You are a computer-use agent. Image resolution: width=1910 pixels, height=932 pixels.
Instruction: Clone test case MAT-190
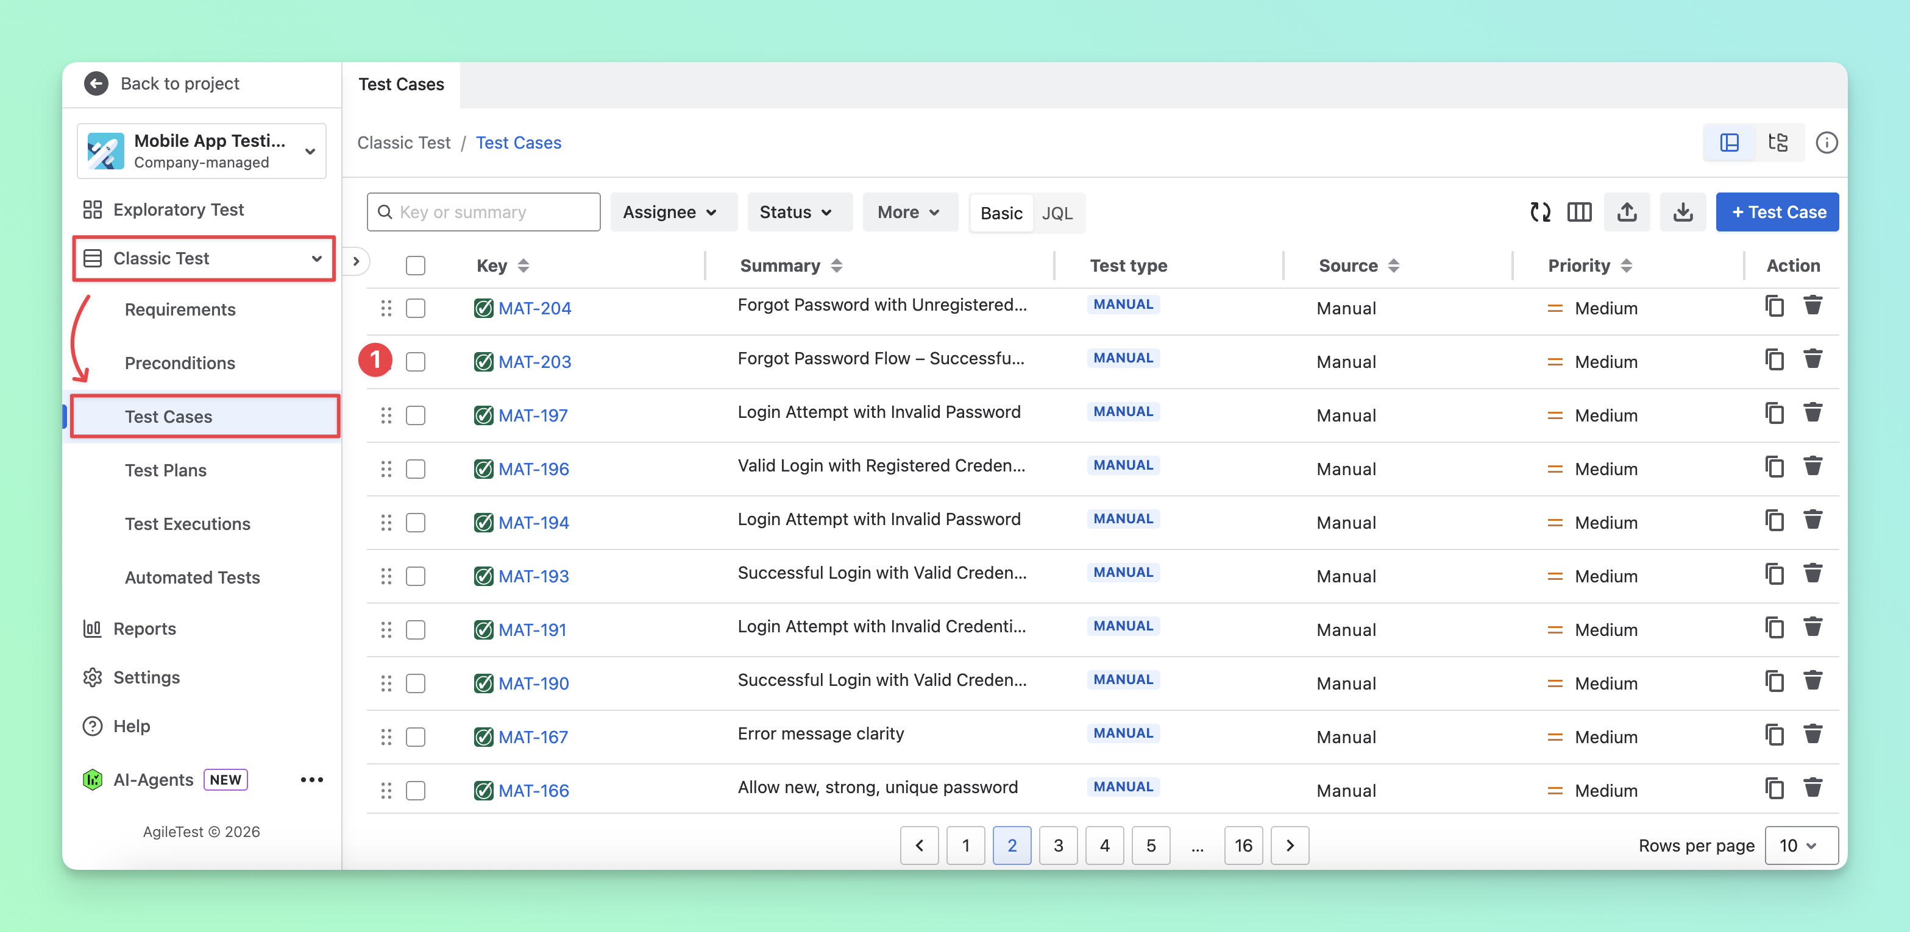pos(1774,682)
